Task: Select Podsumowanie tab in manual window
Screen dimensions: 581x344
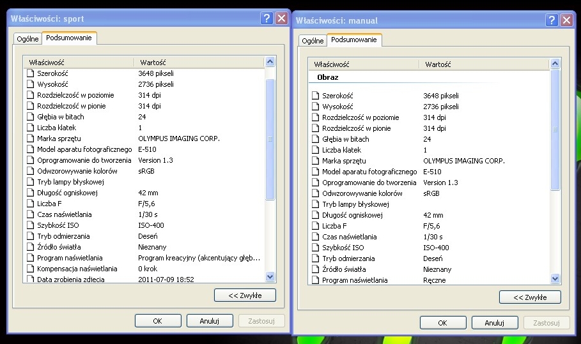Action: coord(354,40)
